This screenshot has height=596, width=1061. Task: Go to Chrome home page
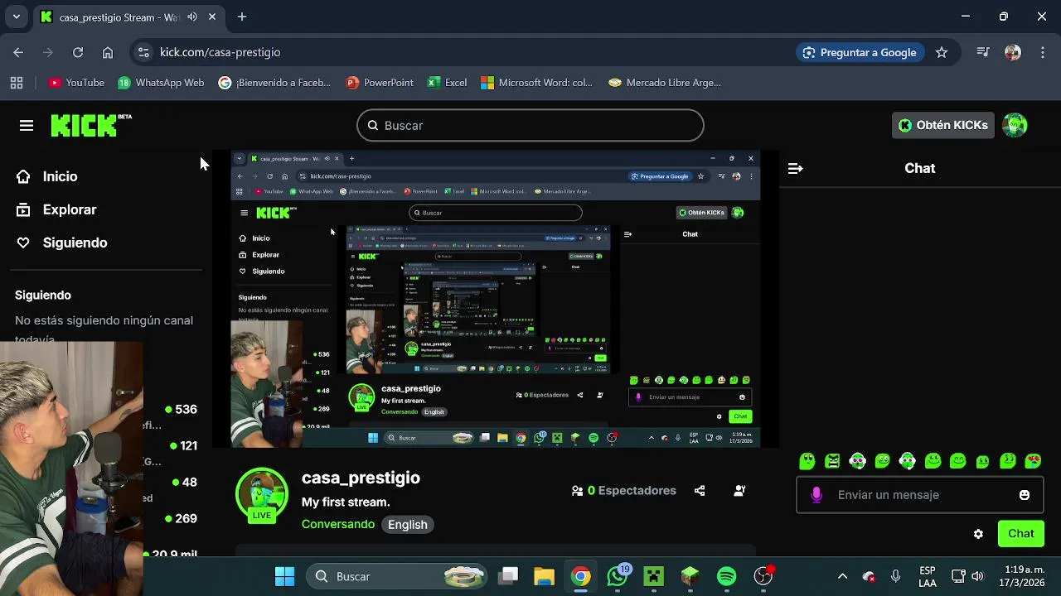coord(108,52)
